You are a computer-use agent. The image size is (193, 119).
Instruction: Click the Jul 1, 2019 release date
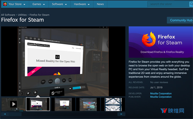click(x=156, y=87)
